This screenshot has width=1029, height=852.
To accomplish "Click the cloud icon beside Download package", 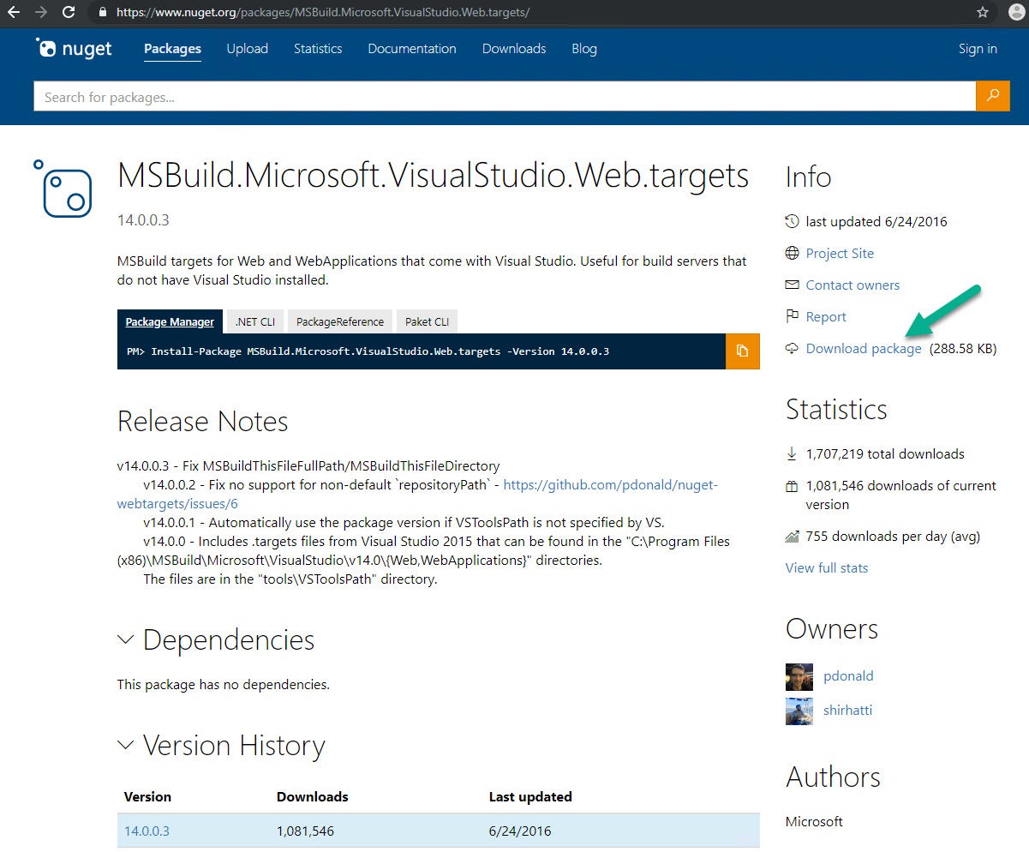I will (x=792, y=348).
